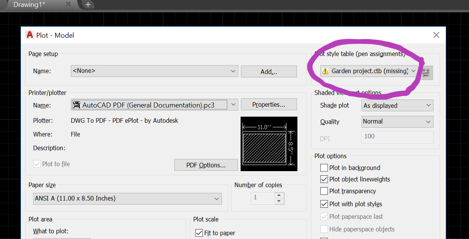
Task: Click the Where: File text
Action: coord(75,134)
